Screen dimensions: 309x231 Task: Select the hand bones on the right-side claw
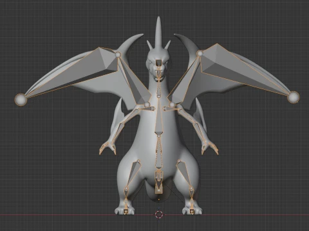pyautogui.click(x=210, y=148)
